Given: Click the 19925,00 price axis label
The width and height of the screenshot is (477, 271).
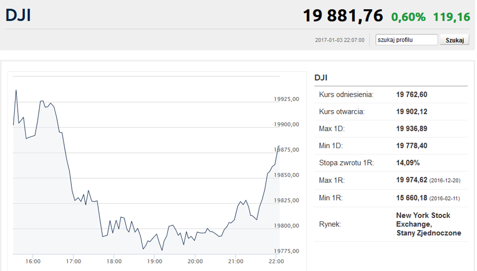Looking at the screenshot, I should 286,99.
